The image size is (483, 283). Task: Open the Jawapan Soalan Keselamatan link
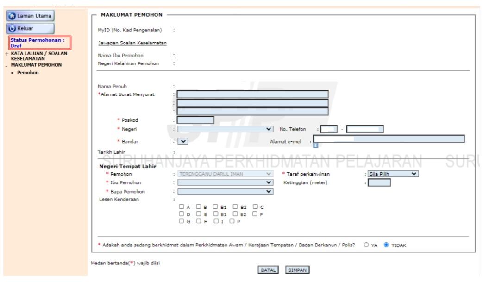[x=132, y=43]
